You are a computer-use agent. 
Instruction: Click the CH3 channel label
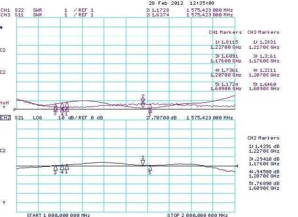[5, 15]
